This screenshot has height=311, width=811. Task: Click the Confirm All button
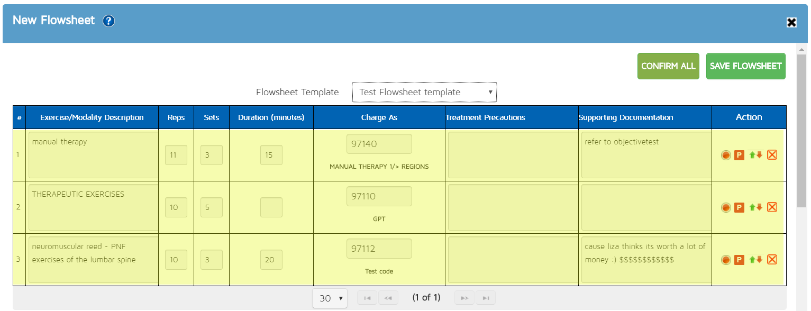point(668,66)
